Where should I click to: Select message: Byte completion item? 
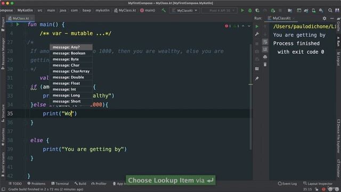click(x=71, y=59)
